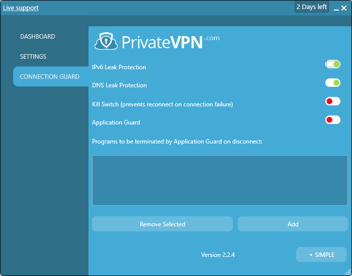Close the PrivateVPN window
The height and width of the screenshot is (276, 352).
coord(344,9)
